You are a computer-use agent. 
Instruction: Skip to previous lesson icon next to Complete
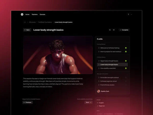click(x=110, y=30)
